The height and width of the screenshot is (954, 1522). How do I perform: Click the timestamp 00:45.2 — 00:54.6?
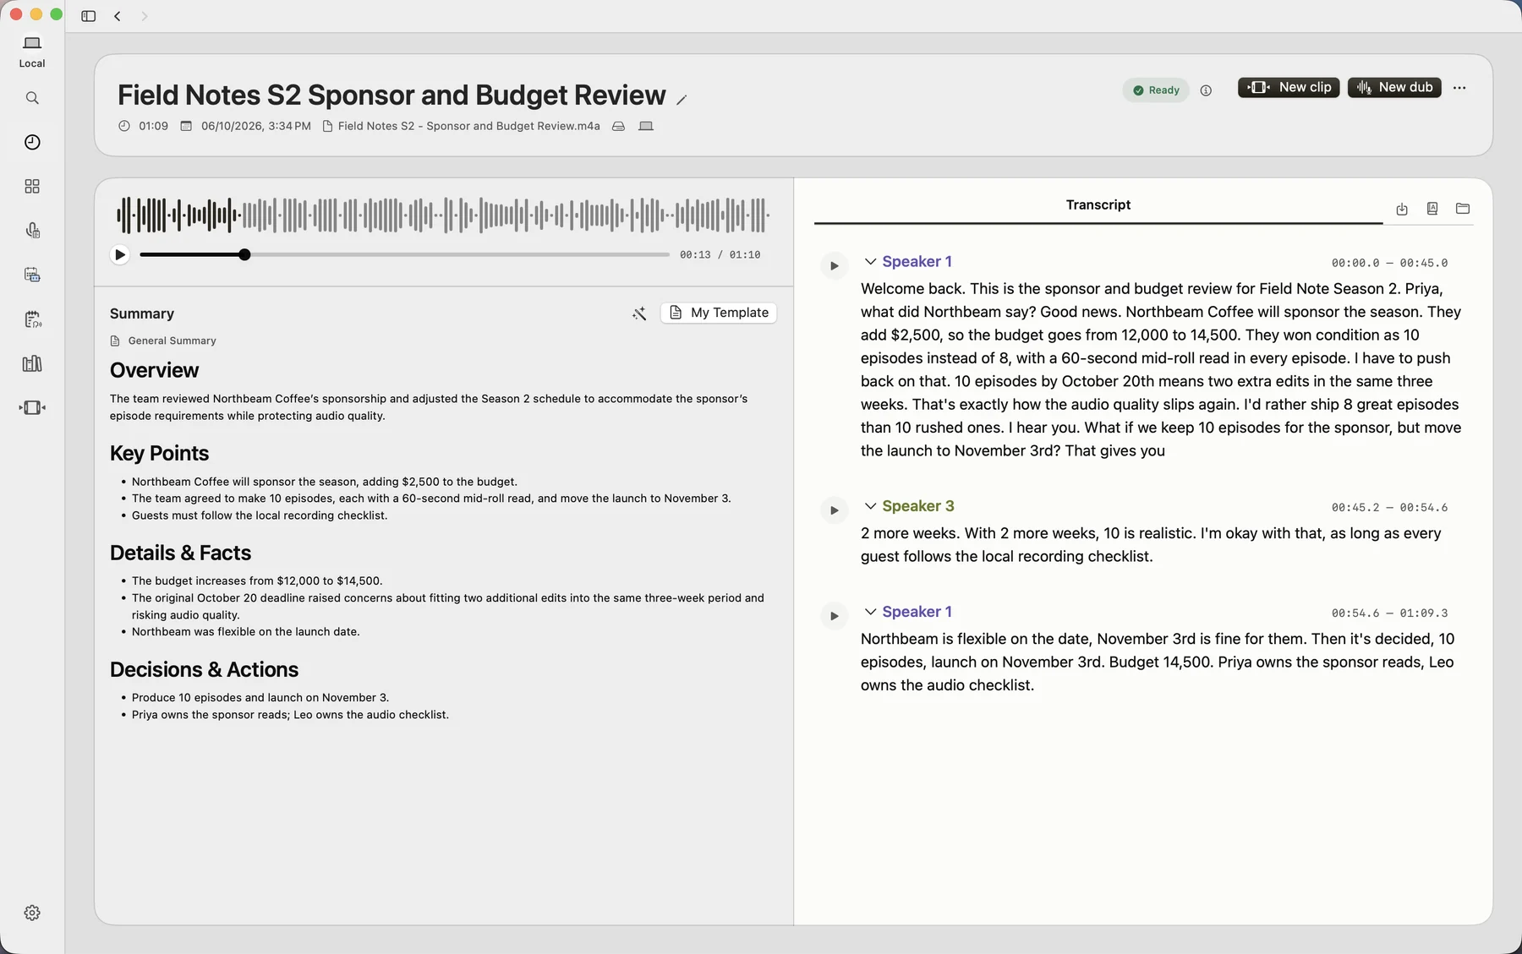[1389, 508]
